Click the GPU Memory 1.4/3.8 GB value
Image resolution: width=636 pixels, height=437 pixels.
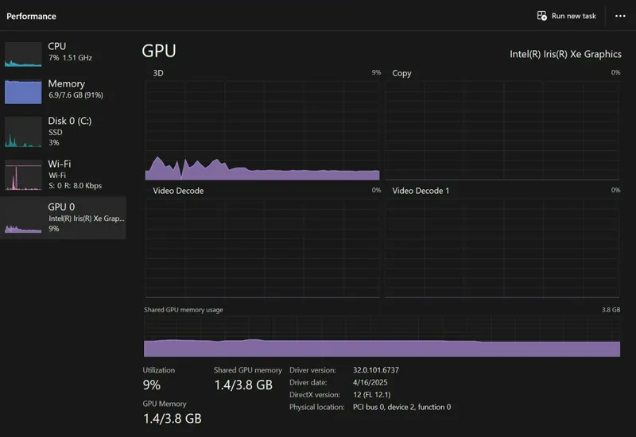coord(173,419)
